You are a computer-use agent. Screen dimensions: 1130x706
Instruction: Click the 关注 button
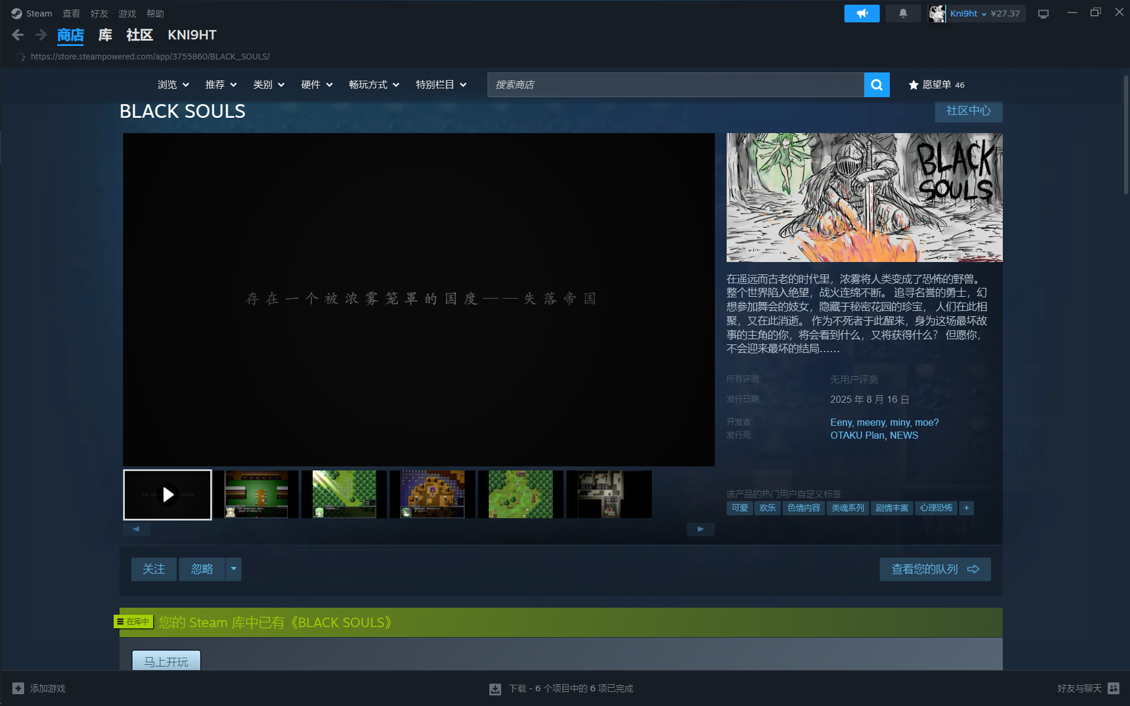154,569
